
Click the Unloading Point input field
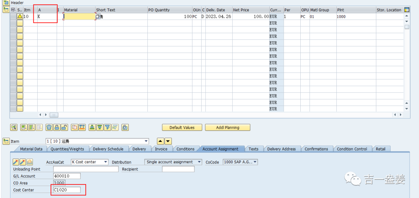tap(86, 169)
